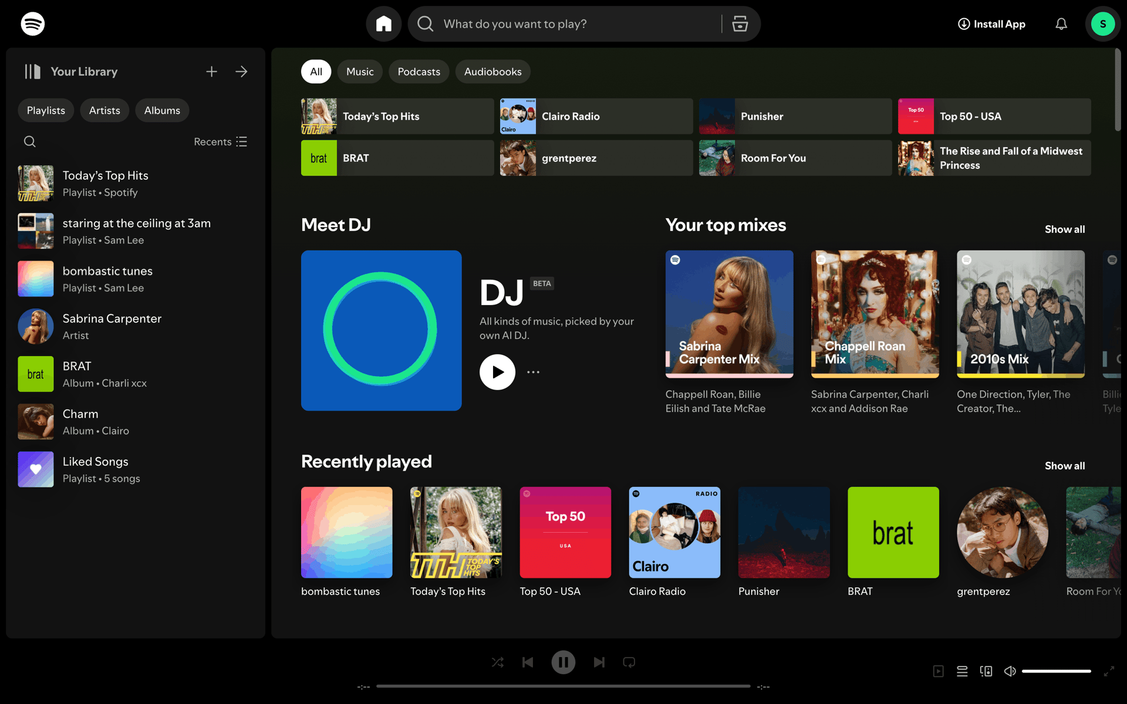
Task: Toggle shuffle mode
Action: point(498,662)
